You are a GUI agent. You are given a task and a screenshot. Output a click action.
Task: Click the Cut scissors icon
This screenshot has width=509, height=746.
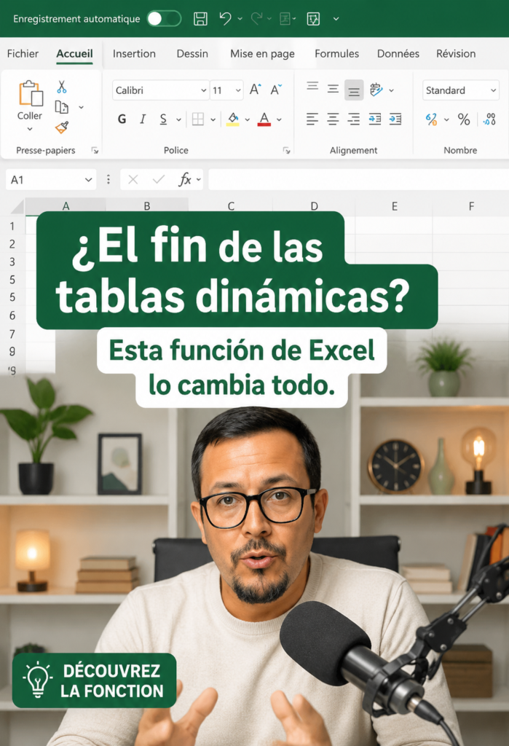(x=61, y=87)
